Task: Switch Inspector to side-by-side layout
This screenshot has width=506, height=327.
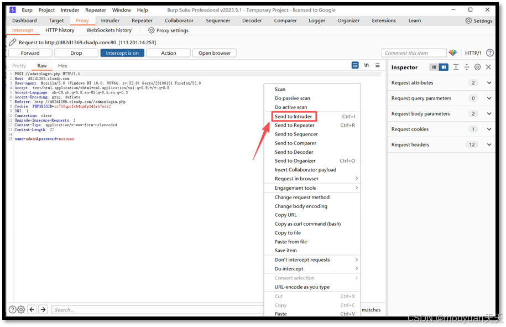Action: pyautogui.click(x=444, y=67)
